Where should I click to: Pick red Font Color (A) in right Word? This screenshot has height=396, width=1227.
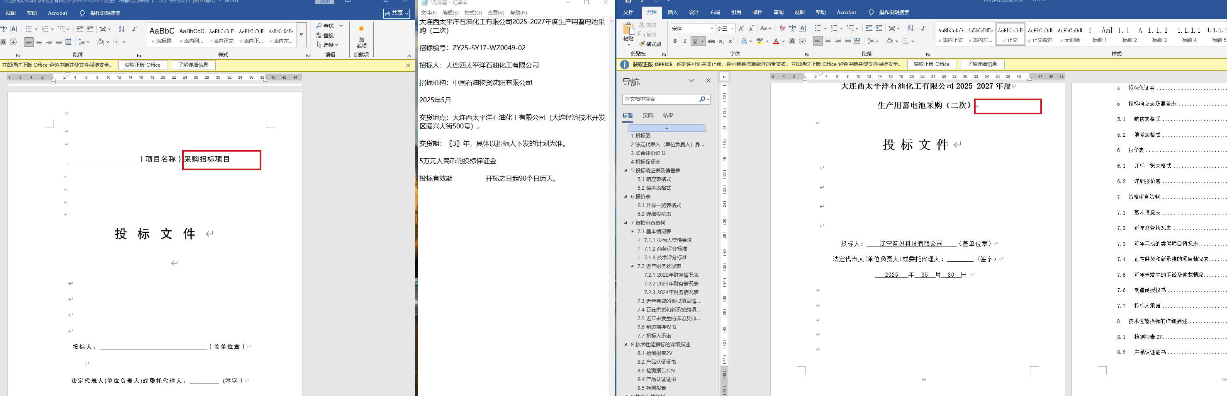point(776,41)
